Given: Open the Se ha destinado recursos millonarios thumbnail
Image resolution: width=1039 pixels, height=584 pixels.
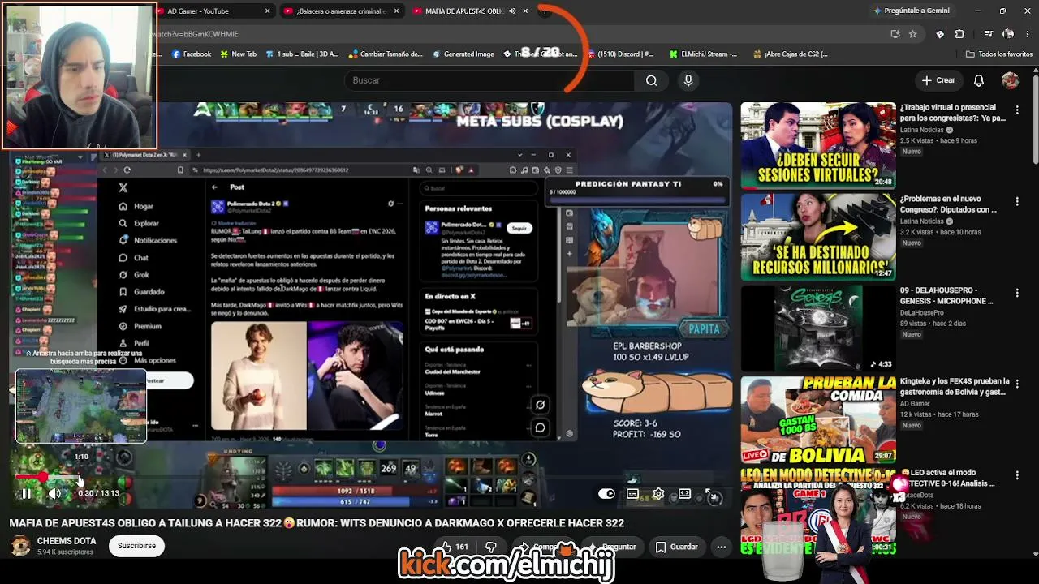Looking at the screenshot, I should coord(818,236).
